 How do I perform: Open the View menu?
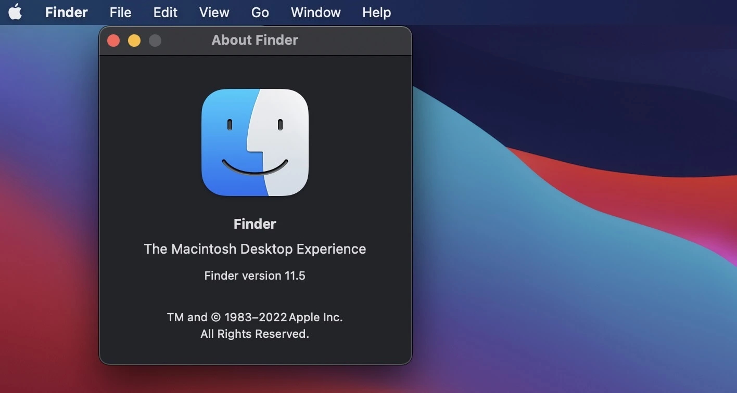(x=214, y=12)
